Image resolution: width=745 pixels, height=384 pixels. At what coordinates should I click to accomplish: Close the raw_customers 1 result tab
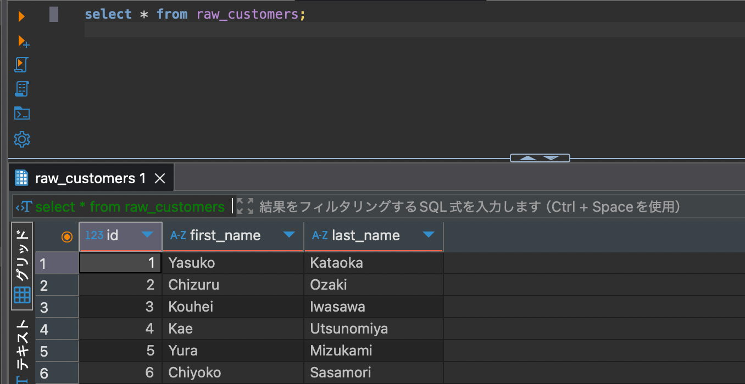pyautogui.click(x=160, y=178)
